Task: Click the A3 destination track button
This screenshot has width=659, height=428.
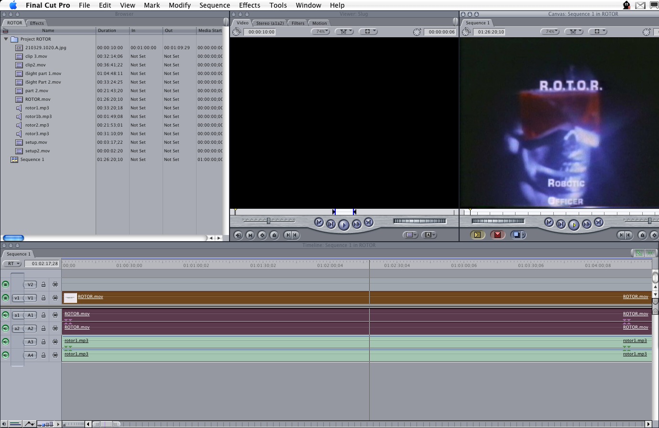Action: click(30, 342)
